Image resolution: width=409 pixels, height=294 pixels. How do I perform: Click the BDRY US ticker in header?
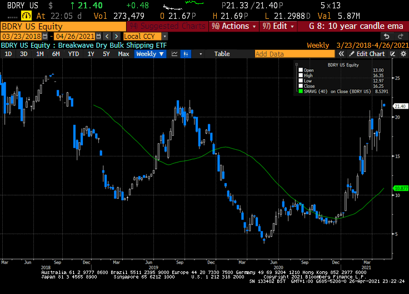tap(23, 6)
